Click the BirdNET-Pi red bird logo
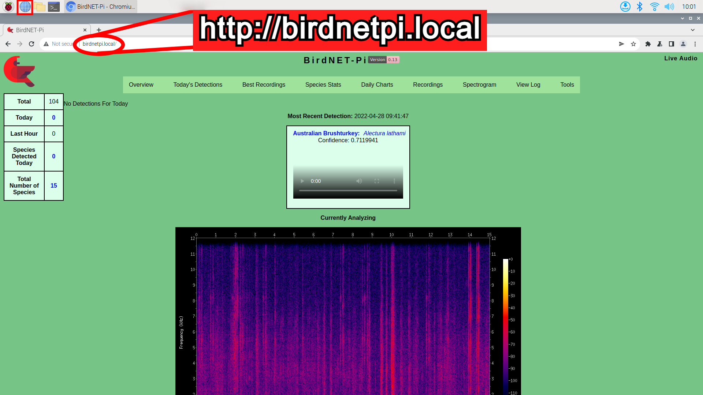This screenshot has height=395, width=703. click(x=19, y=71)
